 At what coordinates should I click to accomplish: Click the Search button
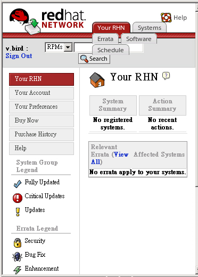(x=94, y=59)
